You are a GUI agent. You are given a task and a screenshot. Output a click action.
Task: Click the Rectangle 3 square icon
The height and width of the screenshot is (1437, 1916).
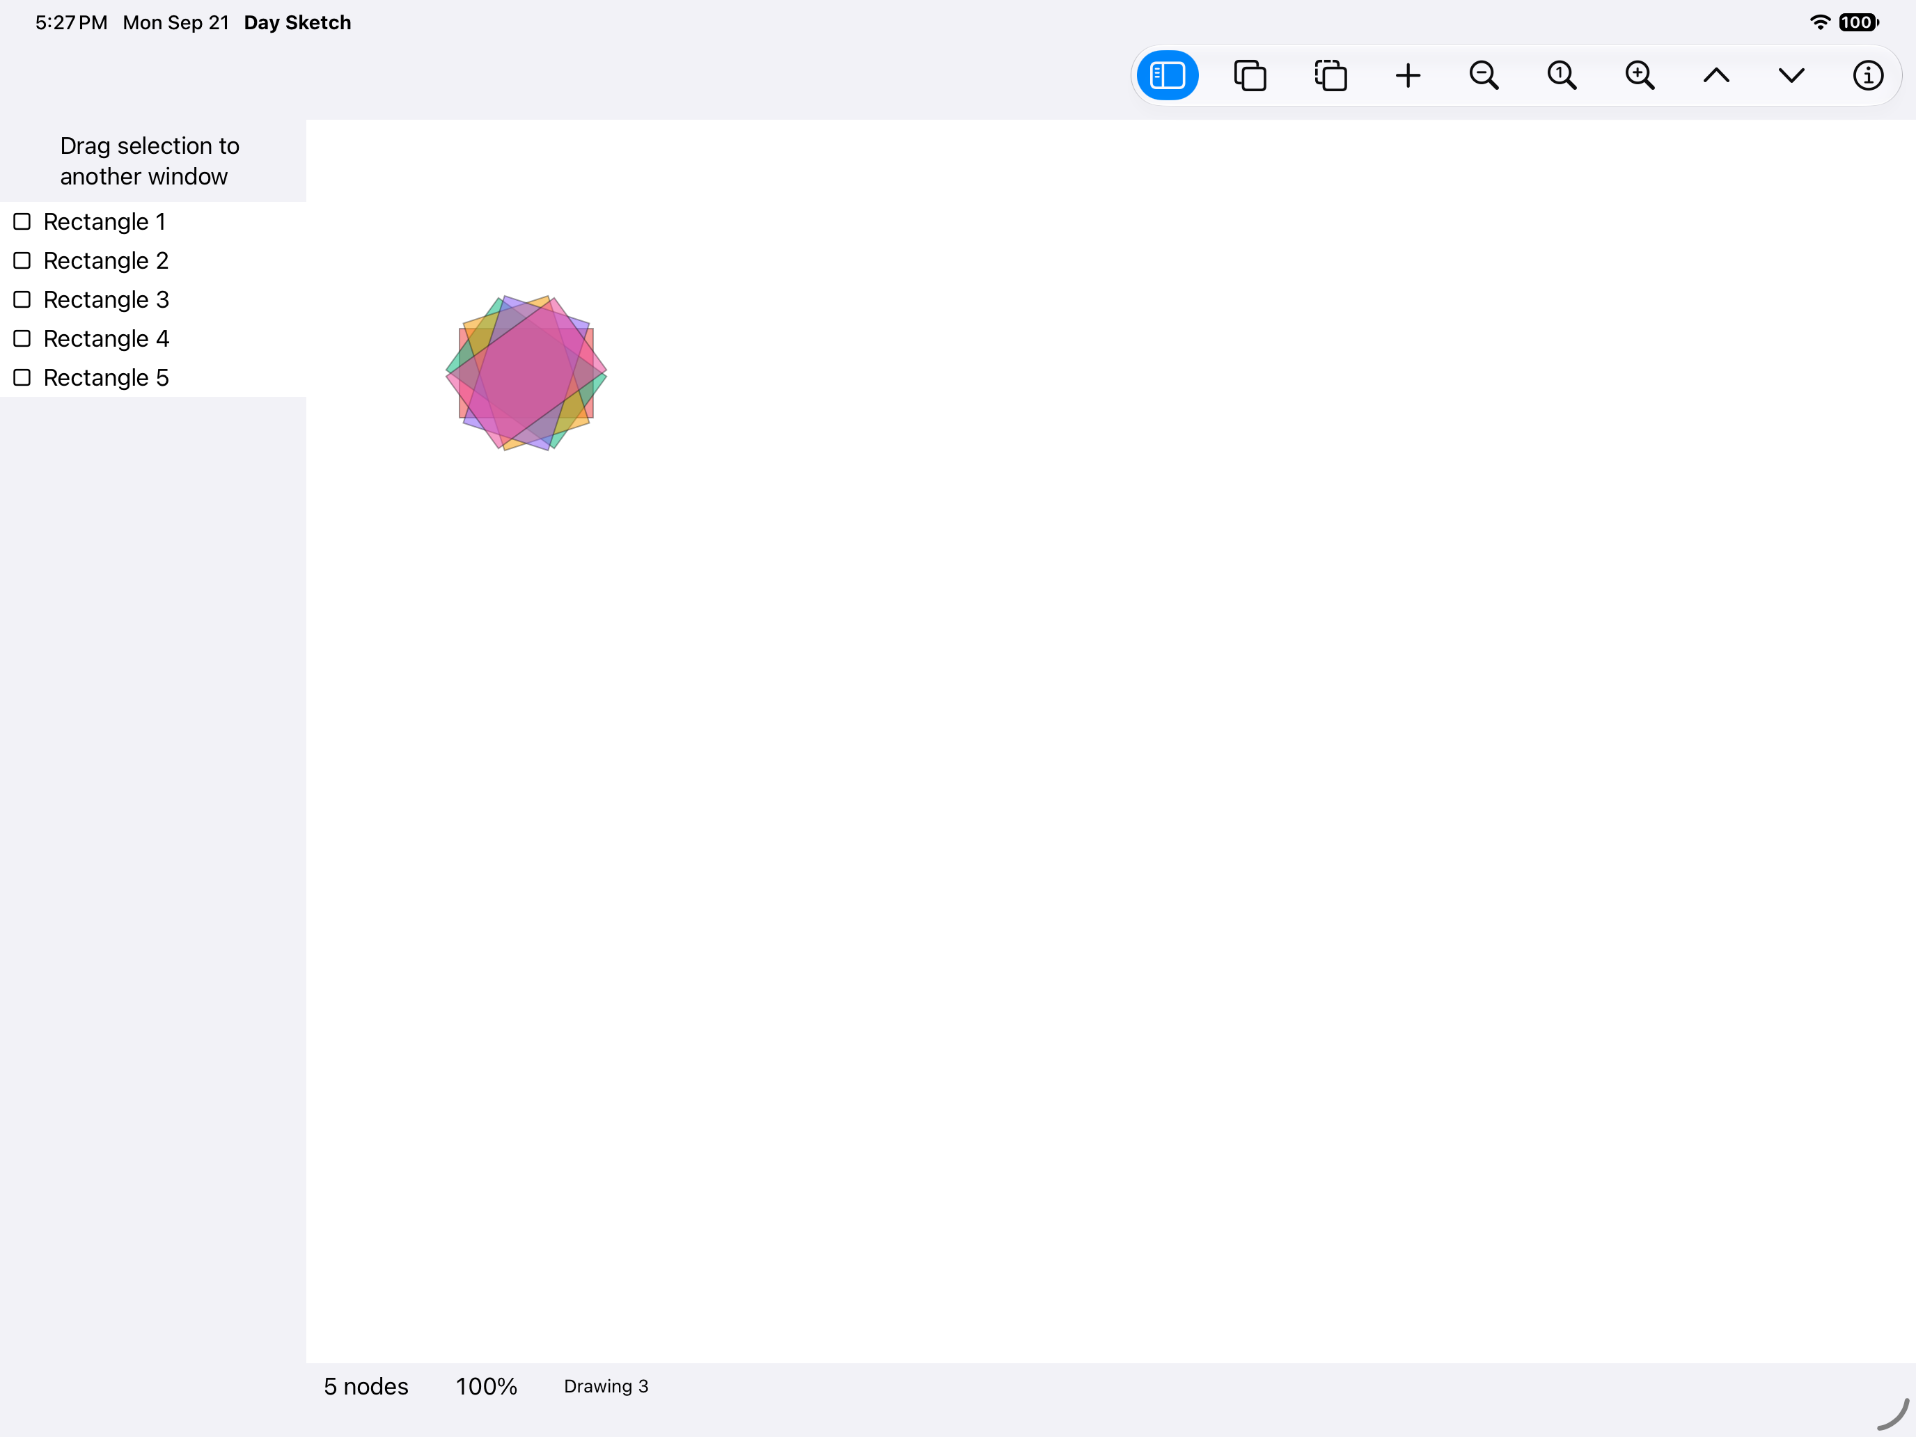tap(22, 299)
